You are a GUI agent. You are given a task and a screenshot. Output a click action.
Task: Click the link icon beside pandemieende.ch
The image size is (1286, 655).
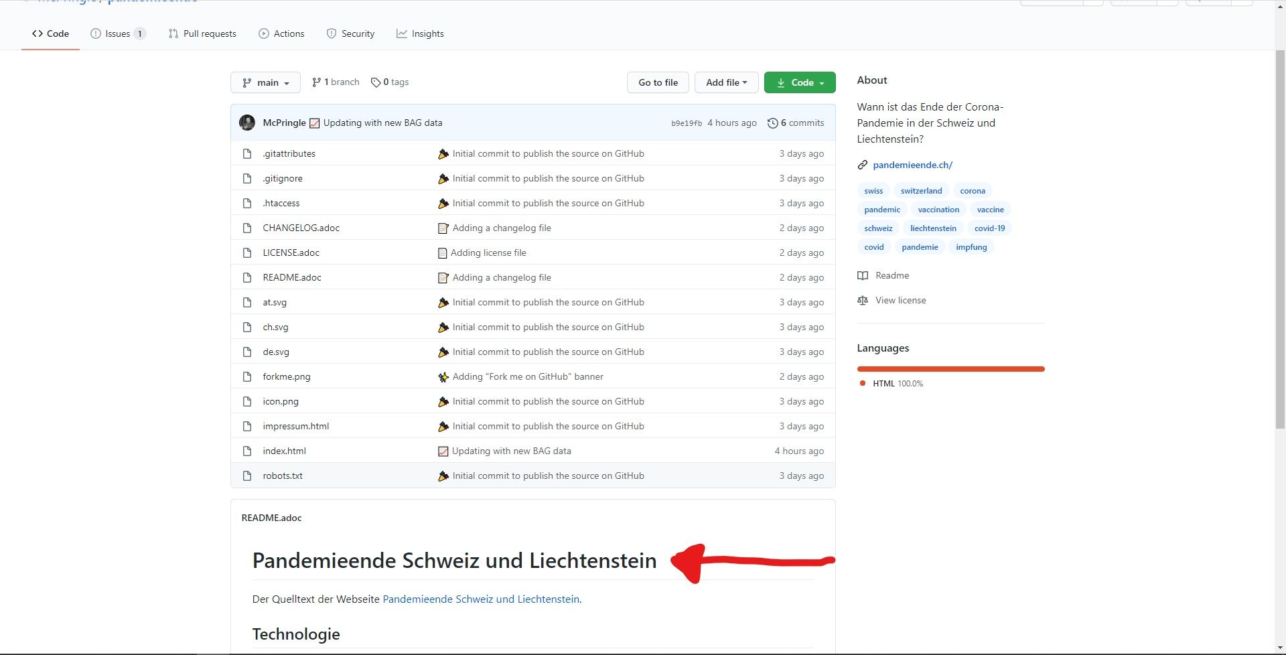[x=863, y=165]
